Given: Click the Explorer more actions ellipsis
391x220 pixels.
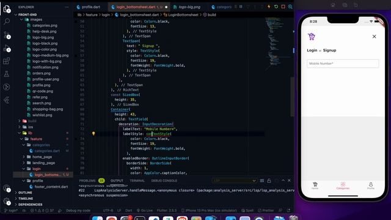Looking at the screenshot, I should click(x=67, y=7).
